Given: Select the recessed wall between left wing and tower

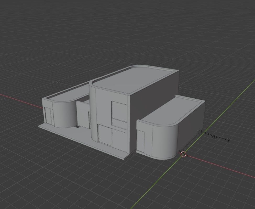Looking at the screenshot, I should [x=83, y=114].
